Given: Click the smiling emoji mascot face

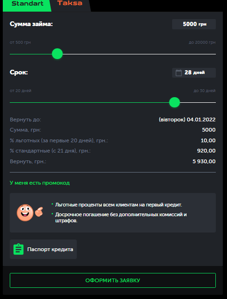Looking at the screenshot, I should tap(25, 213).
